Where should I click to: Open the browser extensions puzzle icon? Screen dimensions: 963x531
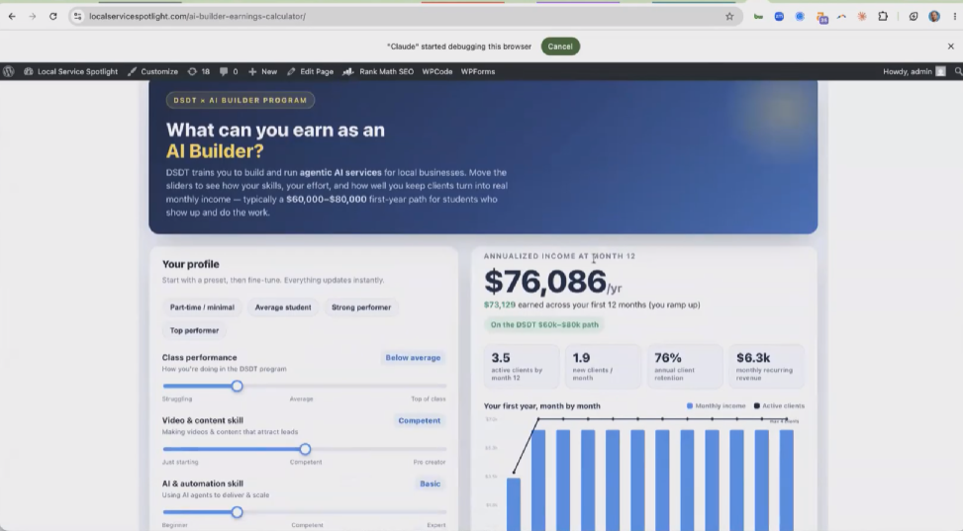(x=883, y=17)
